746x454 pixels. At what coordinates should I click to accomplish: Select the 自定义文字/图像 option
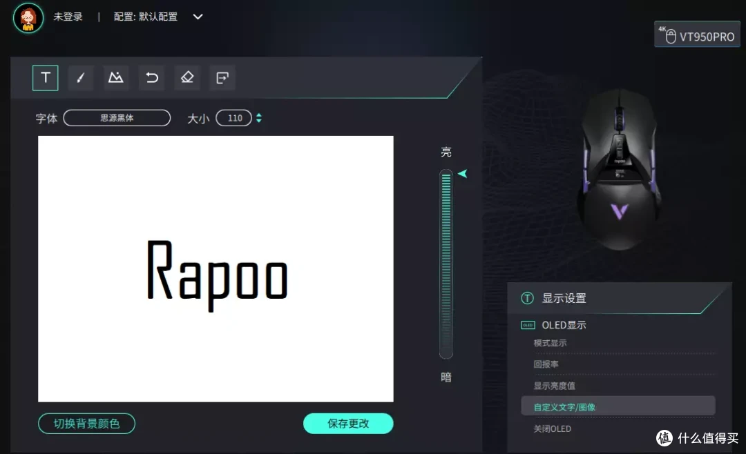(x=618, y=407)
